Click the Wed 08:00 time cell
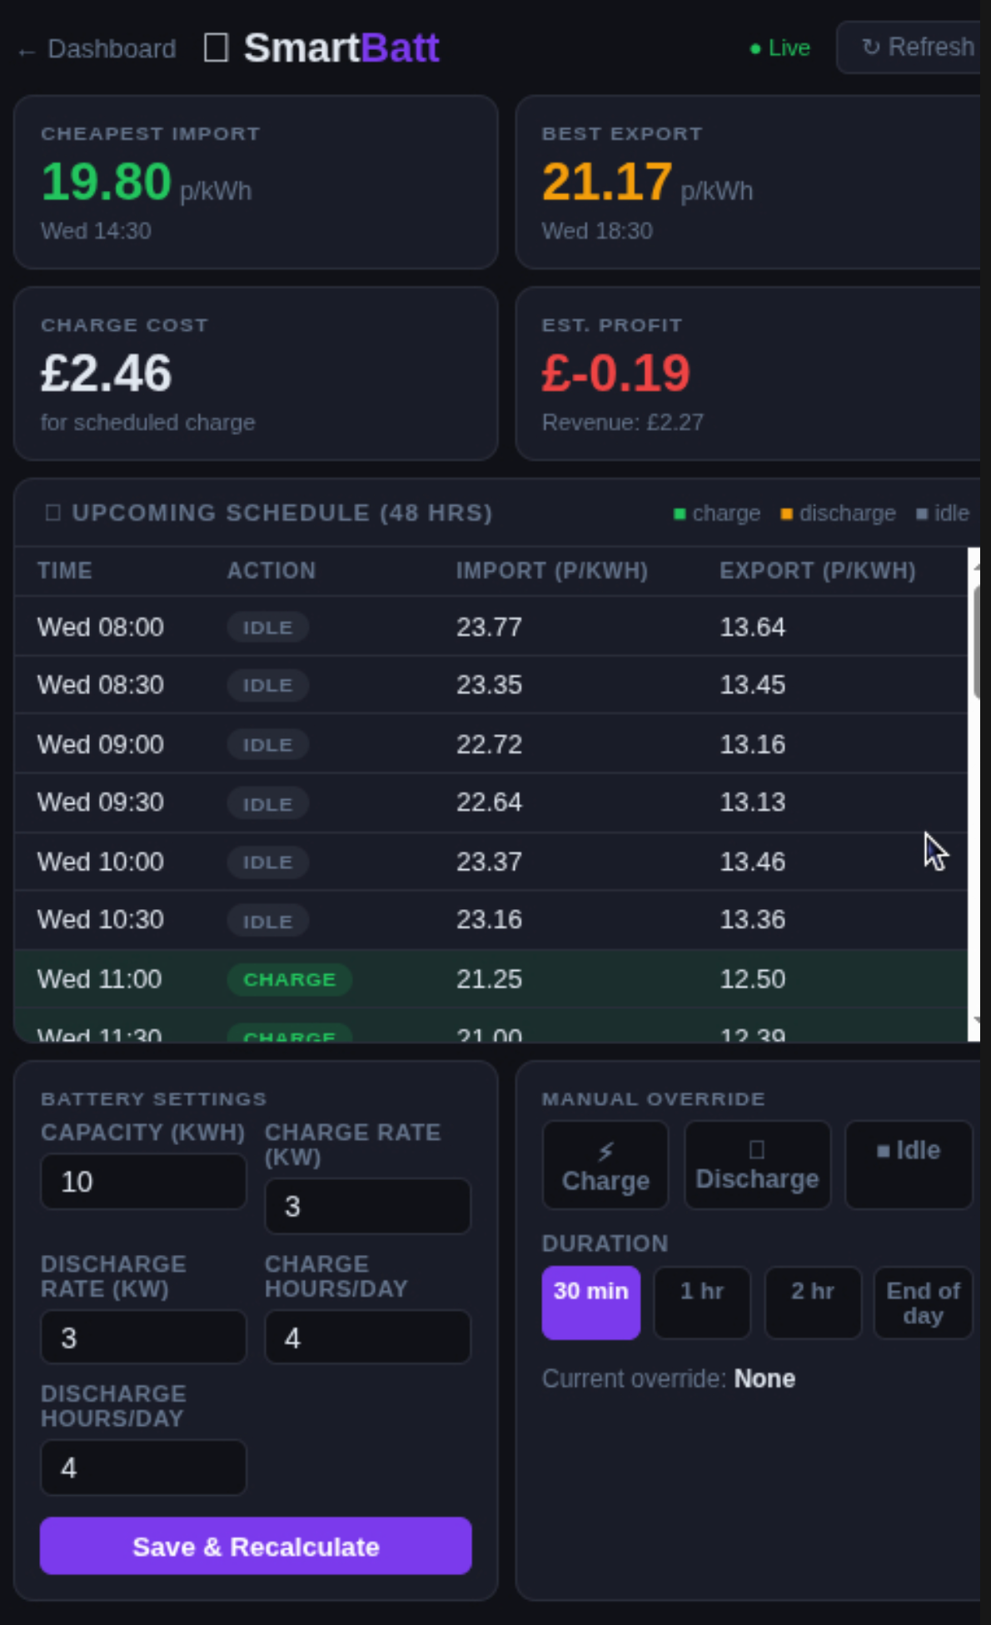 pyautogui.click(x=100, y=627)
